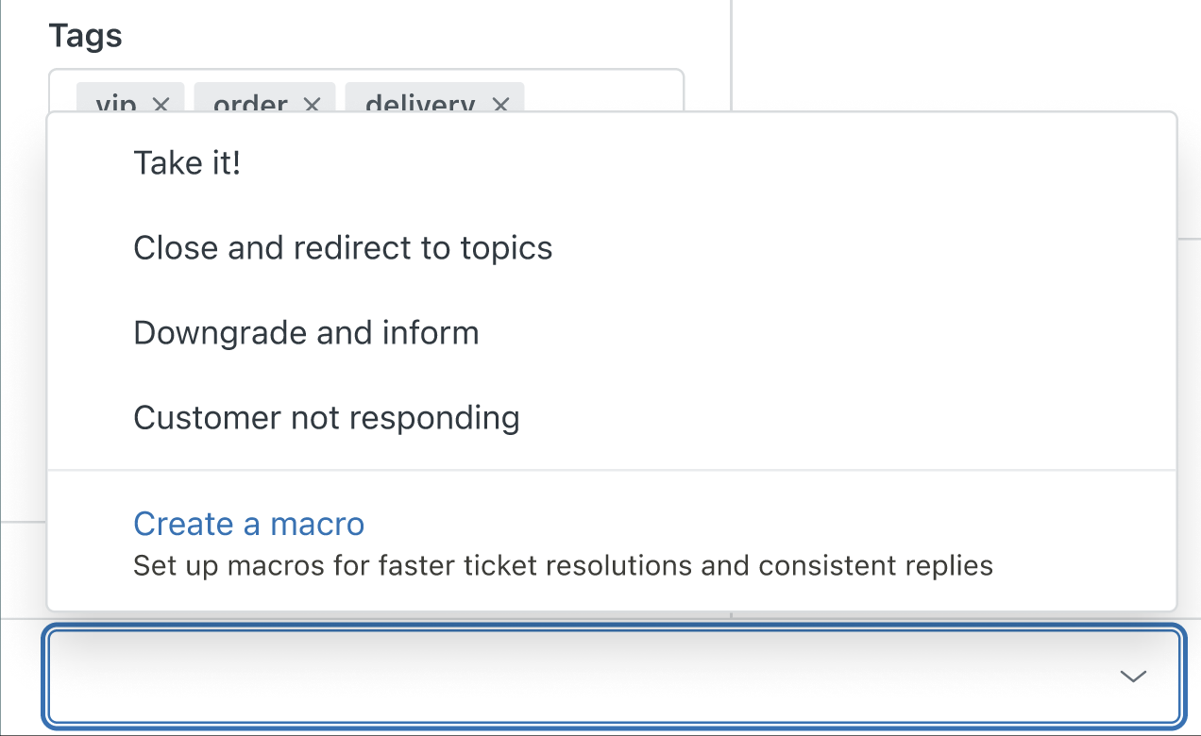Screen dimensions: 1201x736
Task: Focus the Tags input box empty area
Action: 604,92
